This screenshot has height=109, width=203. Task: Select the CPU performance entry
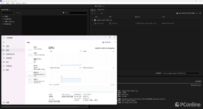[36, 48]
